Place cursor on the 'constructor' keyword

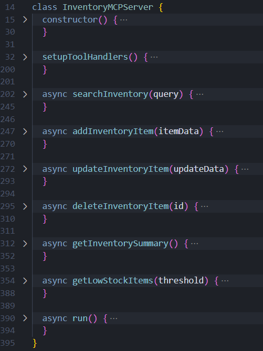70,20
